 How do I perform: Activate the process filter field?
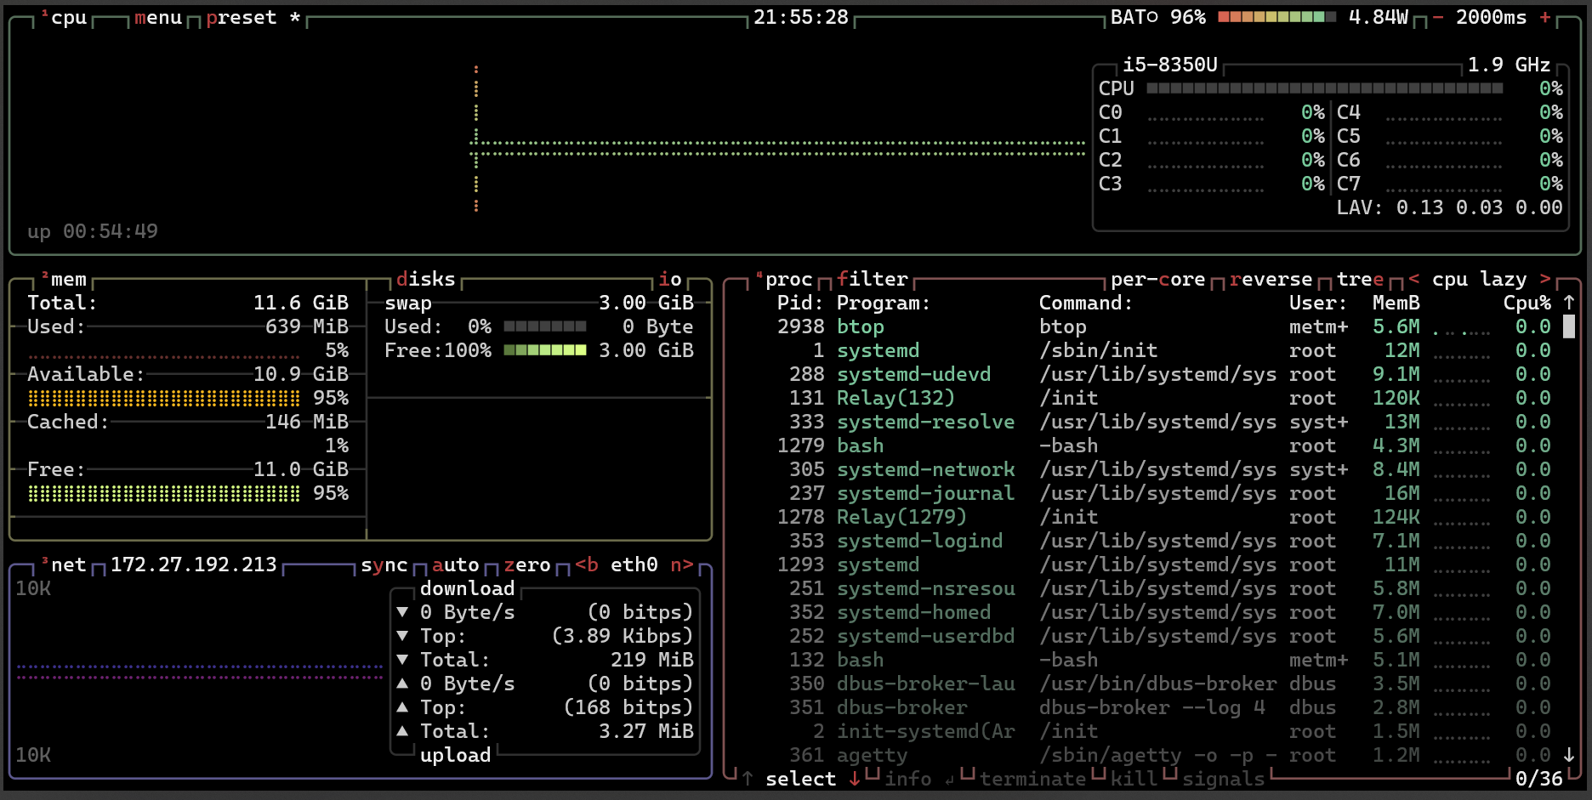(873, 279)
